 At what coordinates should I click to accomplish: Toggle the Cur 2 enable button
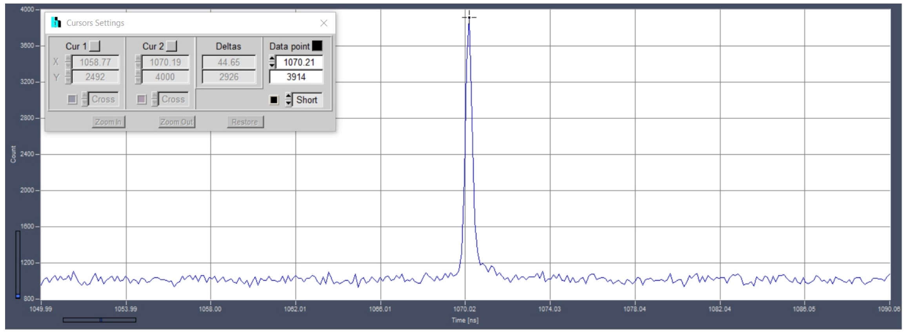coord(171,46)
